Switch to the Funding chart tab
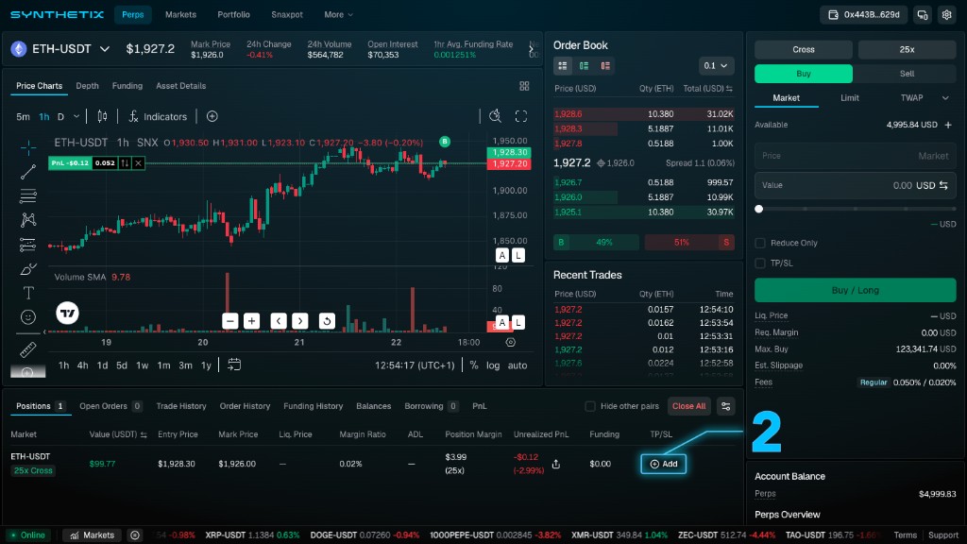This screenshot has height=544, width=967. [x=127, y=86]
